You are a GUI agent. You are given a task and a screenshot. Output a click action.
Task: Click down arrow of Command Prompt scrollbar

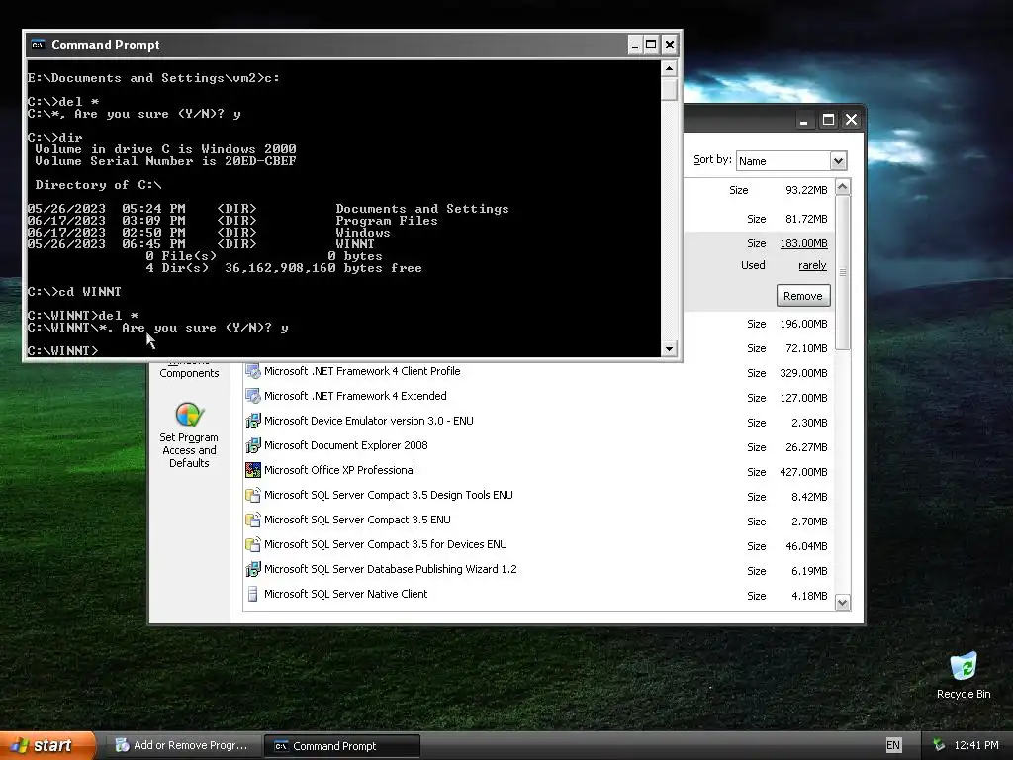[670, 349]
